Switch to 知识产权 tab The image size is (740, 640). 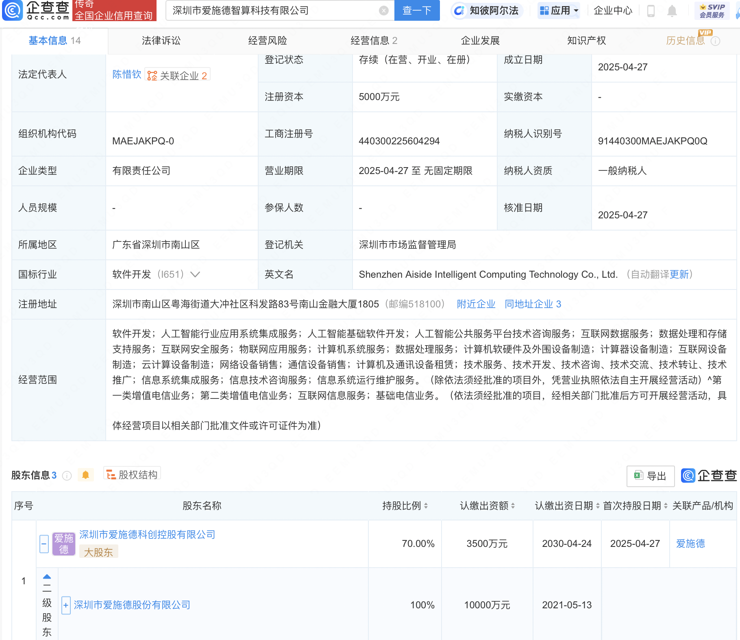[x=586, y=40]
